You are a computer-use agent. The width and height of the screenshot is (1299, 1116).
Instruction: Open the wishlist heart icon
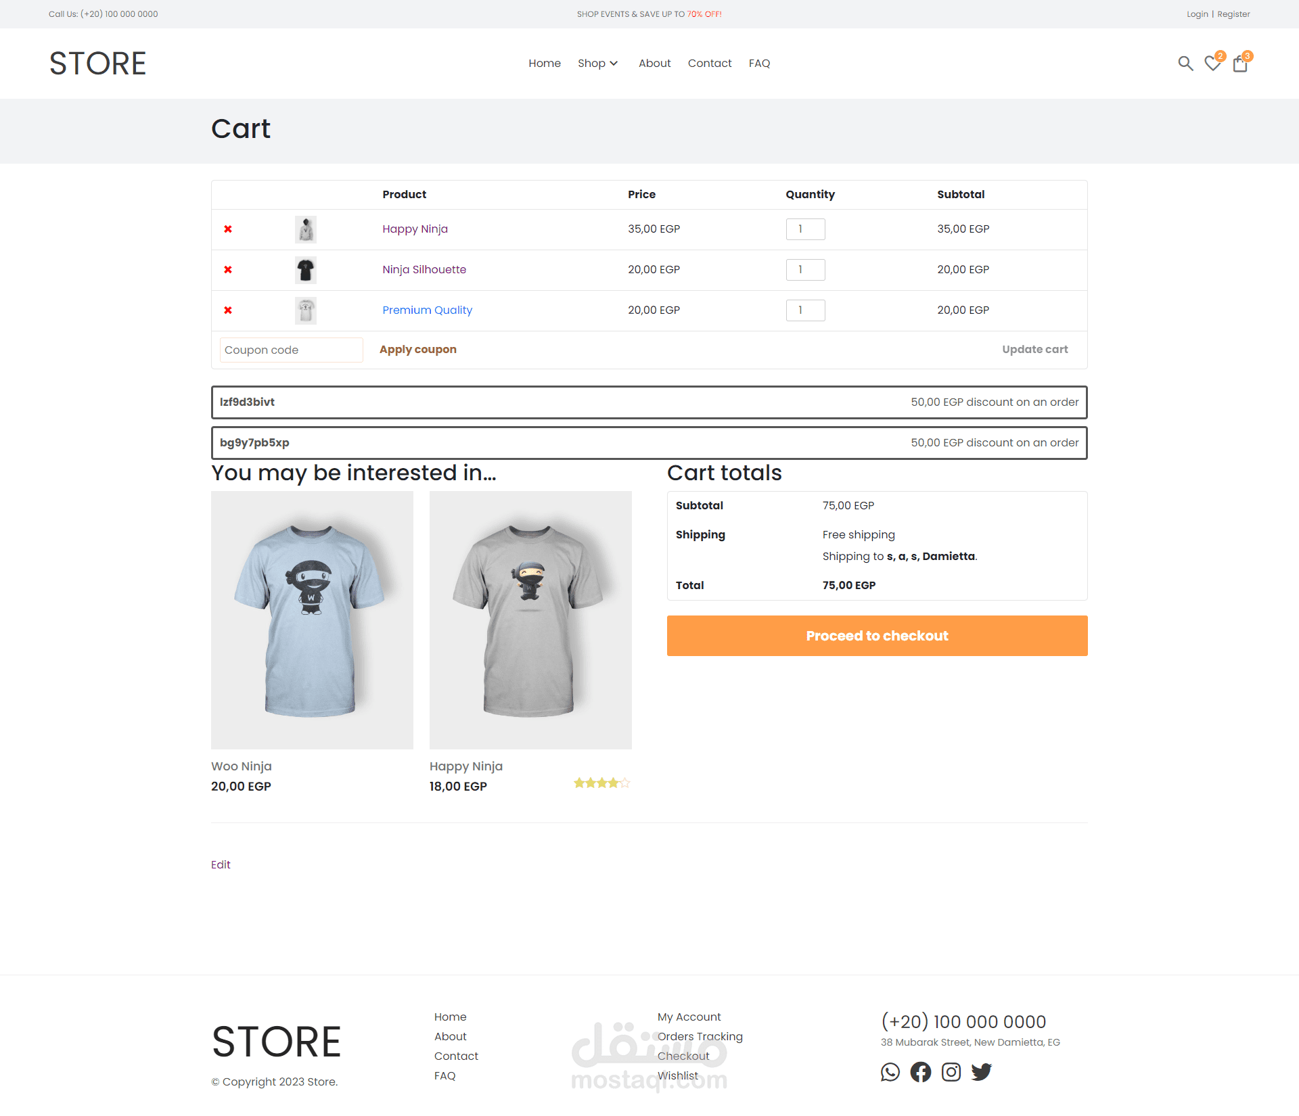1212,64
